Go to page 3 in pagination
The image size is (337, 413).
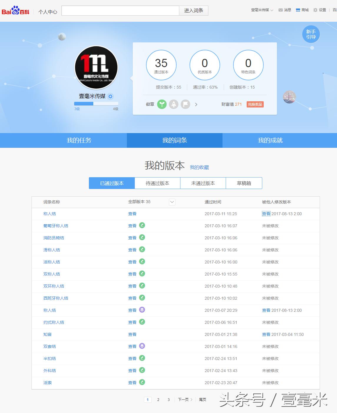168,400
